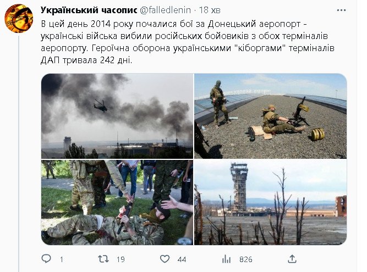Click the like count showing 44
Image resolution: width=367 pixels, height=272 pixels.
click(x=182, y=259)
